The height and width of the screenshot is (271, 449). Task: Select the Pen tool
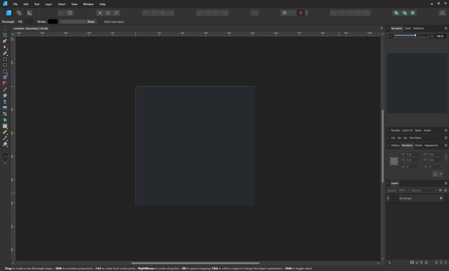tap(5, 41)
